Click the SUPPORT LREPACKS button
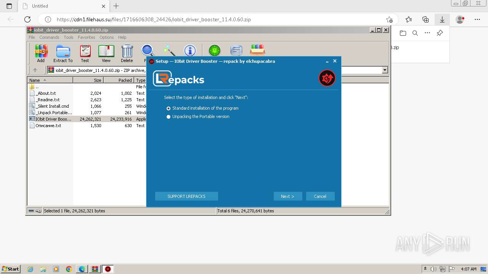The height and width of the screenshot is (274, 488). [186, 196]
